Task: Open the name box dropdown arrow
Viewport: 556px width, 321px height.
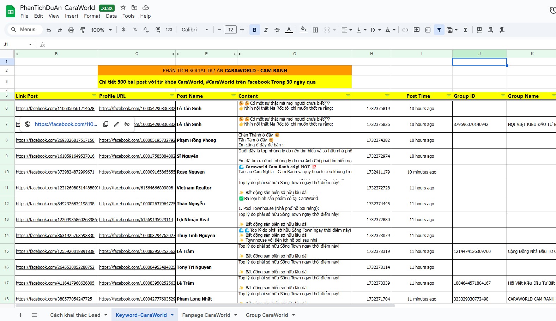Action: coord(30,44)
